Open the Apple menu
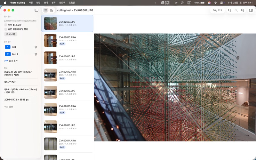The height and width of the screenshot is (160, 256). [x=5, y=3]
